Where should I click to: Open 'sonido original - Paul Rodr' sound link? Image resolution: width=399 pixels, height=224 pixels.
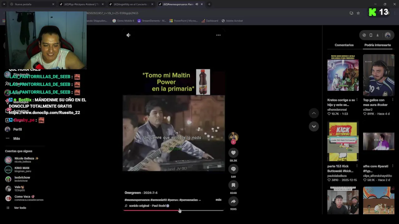coord(147,206)
